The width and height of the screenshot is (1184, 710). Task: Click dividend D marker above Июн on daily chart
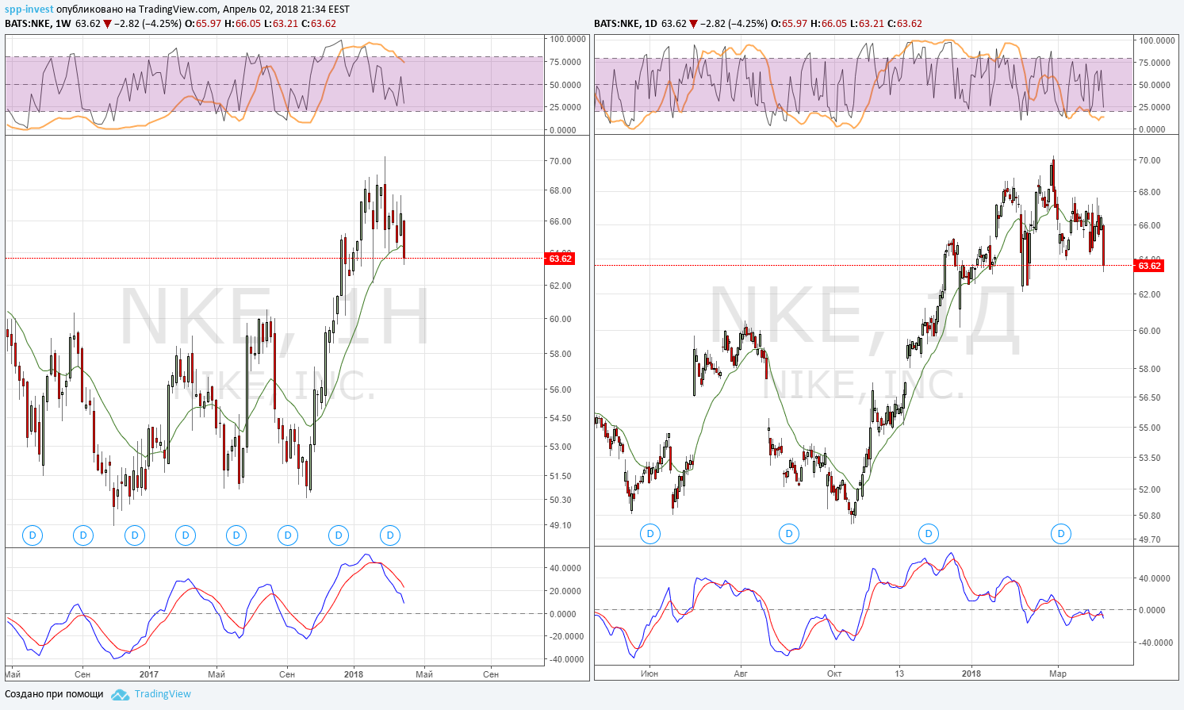650,534
